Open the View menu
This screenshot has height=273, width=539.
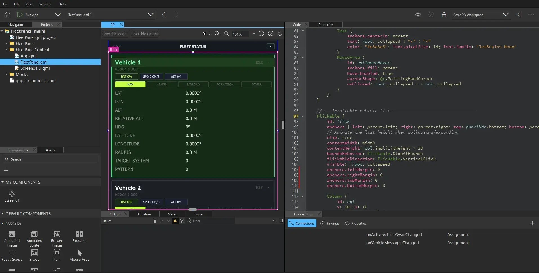point(29,4)
